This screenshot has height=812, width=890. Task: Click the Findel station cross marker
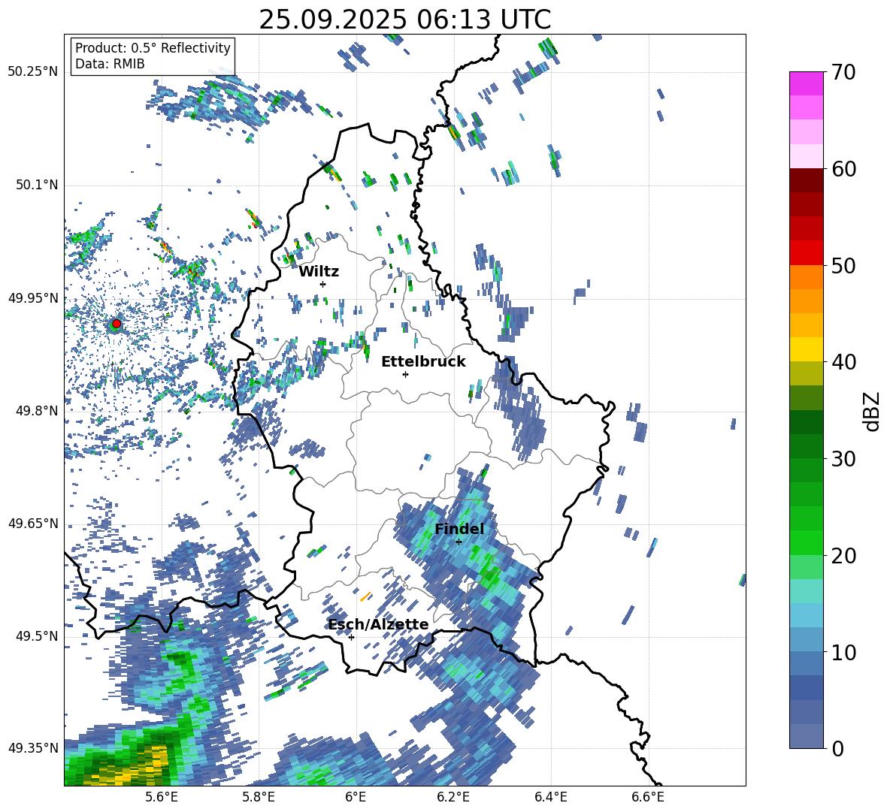[459, 542]
